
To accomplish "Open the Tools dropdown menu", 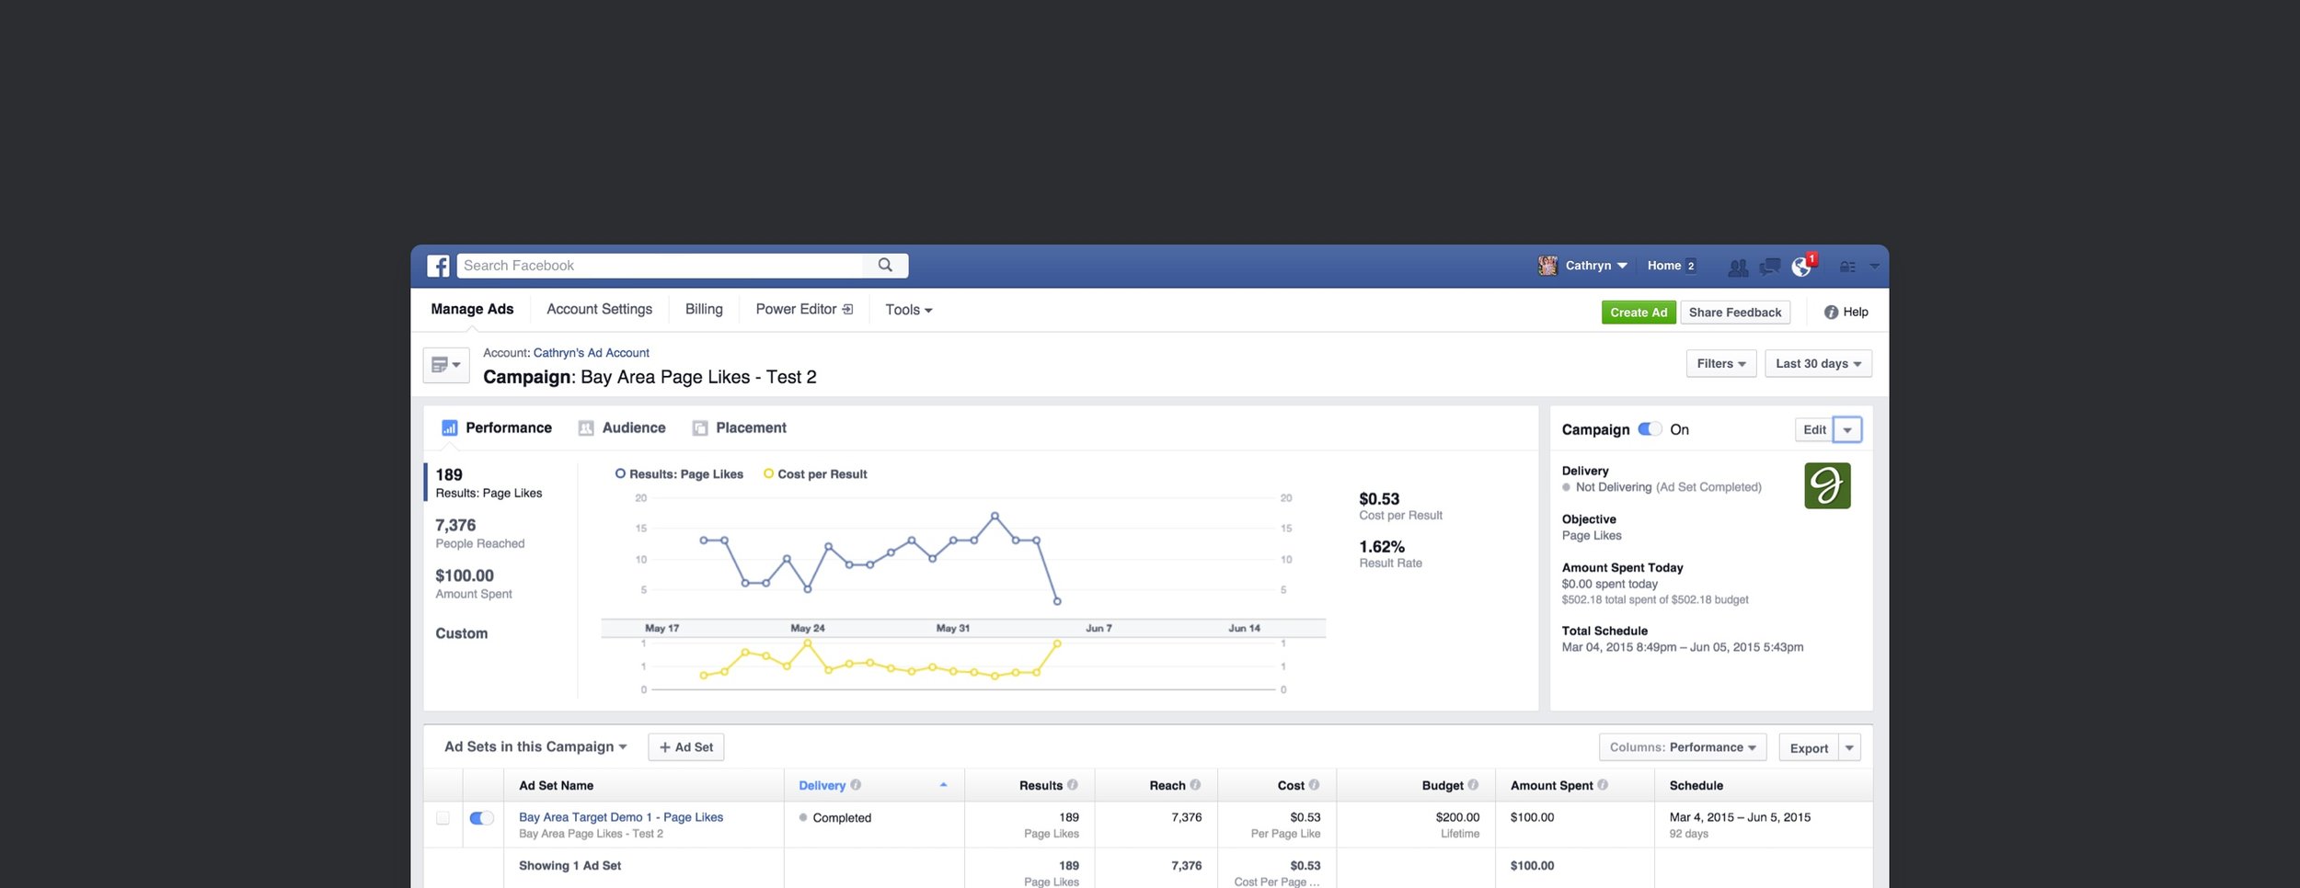I will coord(909,310).
